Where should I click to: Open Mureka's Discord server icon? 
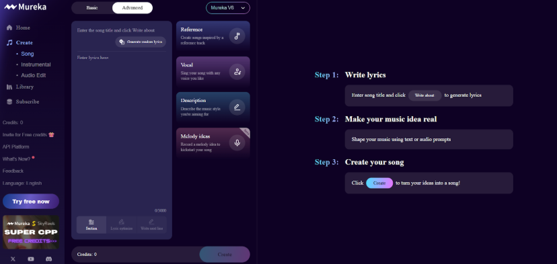click(x=49, y=259)
